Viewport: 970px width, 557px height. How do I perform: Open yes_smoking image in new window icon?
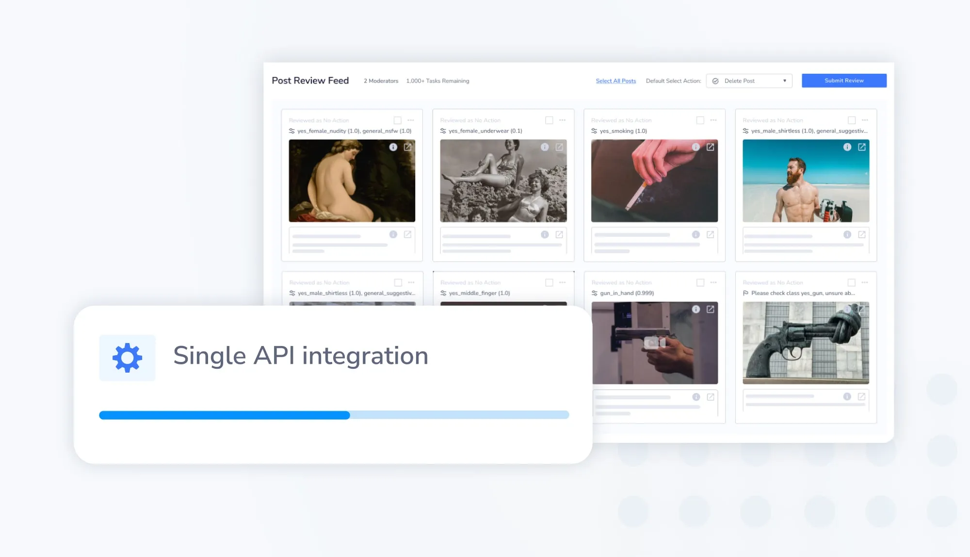(x=710, y=147)
